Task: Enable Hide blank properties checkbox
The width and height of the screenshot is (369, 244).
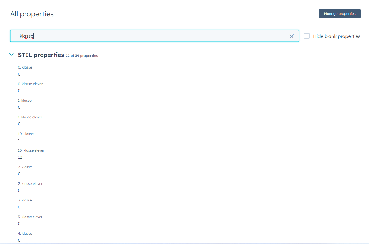Action: (x=307, y=36)
